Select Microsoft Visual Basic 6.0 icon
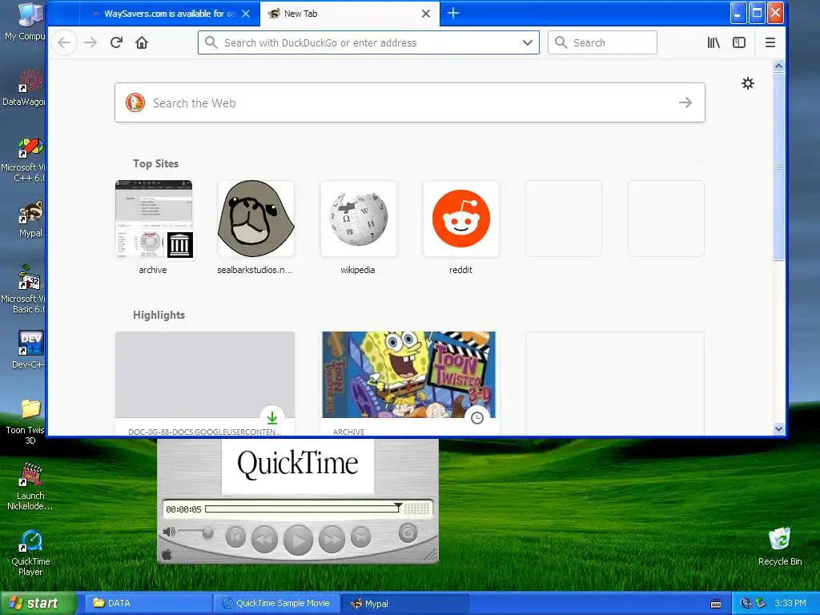 point(25,288)
